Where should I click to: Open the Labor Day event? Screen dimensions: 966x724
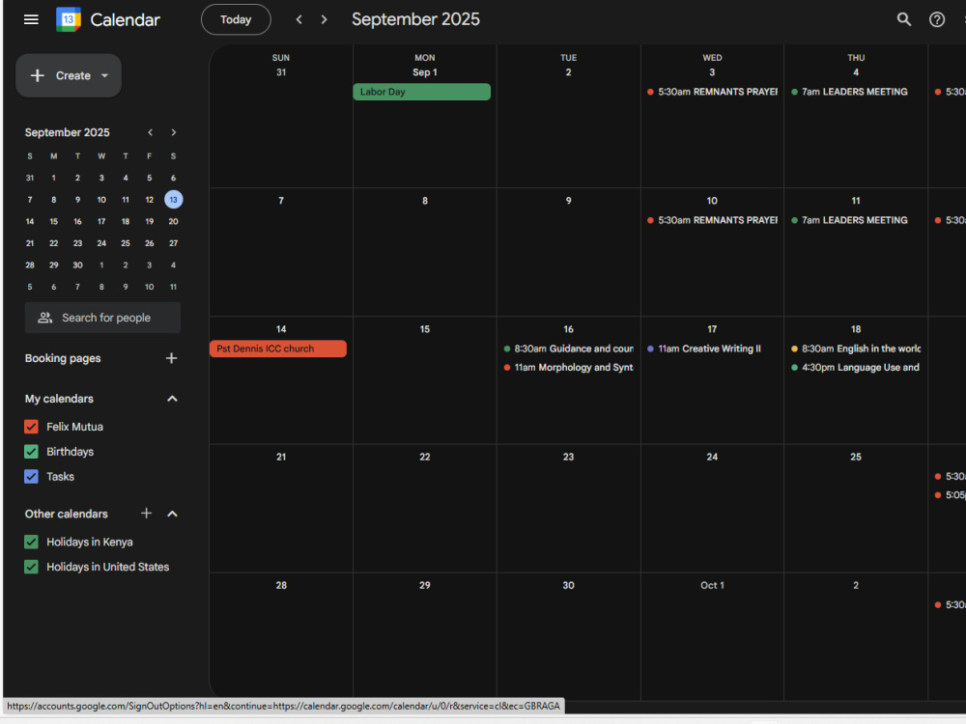pos(422,92)
